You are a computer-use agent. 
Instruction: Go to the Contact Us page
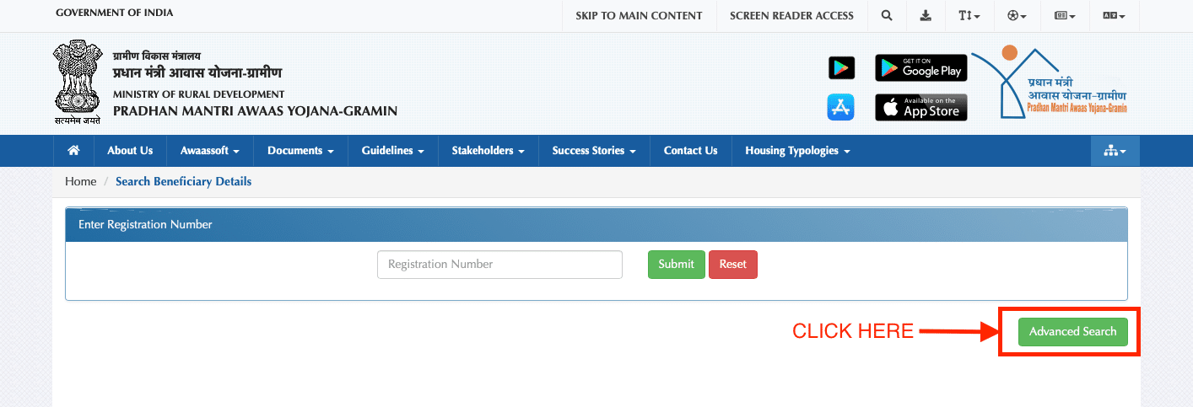pyautogui.click(x=690, y=151)
